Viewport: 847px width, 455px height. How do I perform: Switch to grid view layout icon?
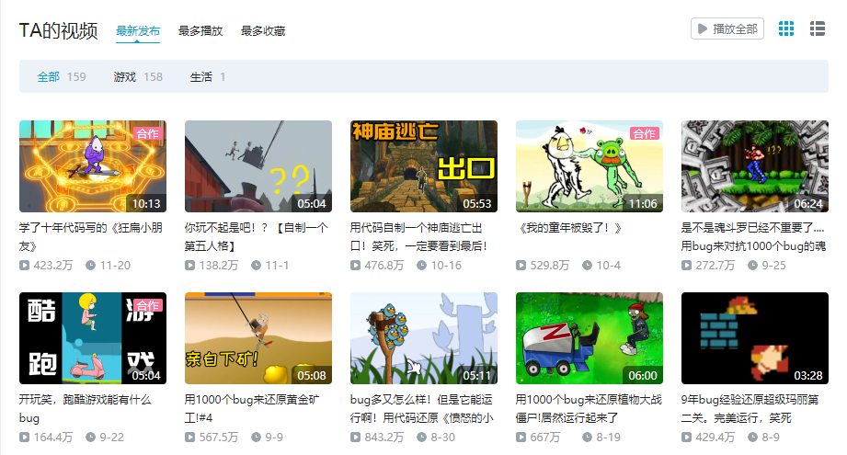[786, 28]
